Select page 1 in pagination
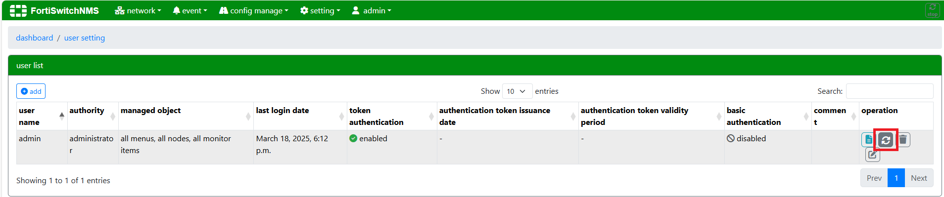This screenshot has height=197, width=944. 896,178
